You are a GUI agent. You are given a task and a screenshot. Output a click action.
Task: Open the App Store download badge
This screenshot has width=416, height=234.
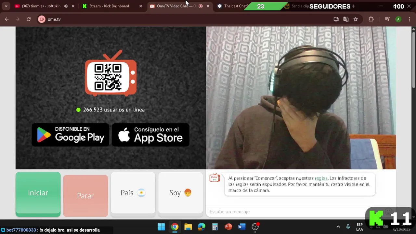[x=150, y=135]
